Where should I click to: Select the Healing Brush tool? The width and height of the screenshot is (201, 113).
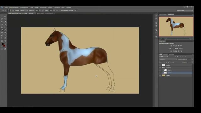2,24
